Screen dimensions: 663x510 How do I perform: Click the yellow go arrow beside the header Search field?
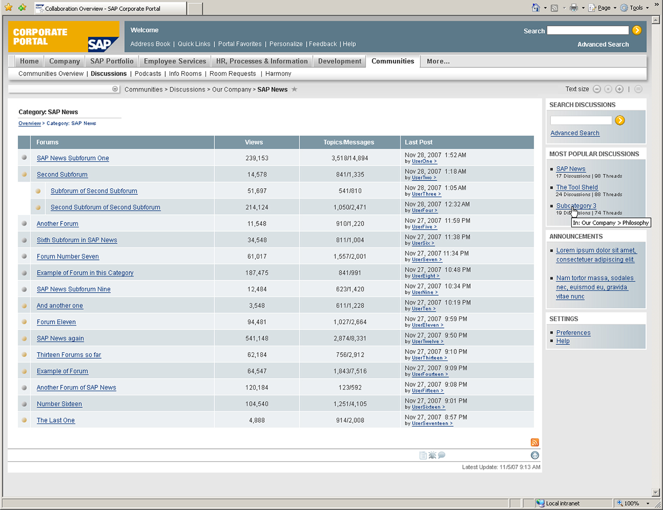637,30
